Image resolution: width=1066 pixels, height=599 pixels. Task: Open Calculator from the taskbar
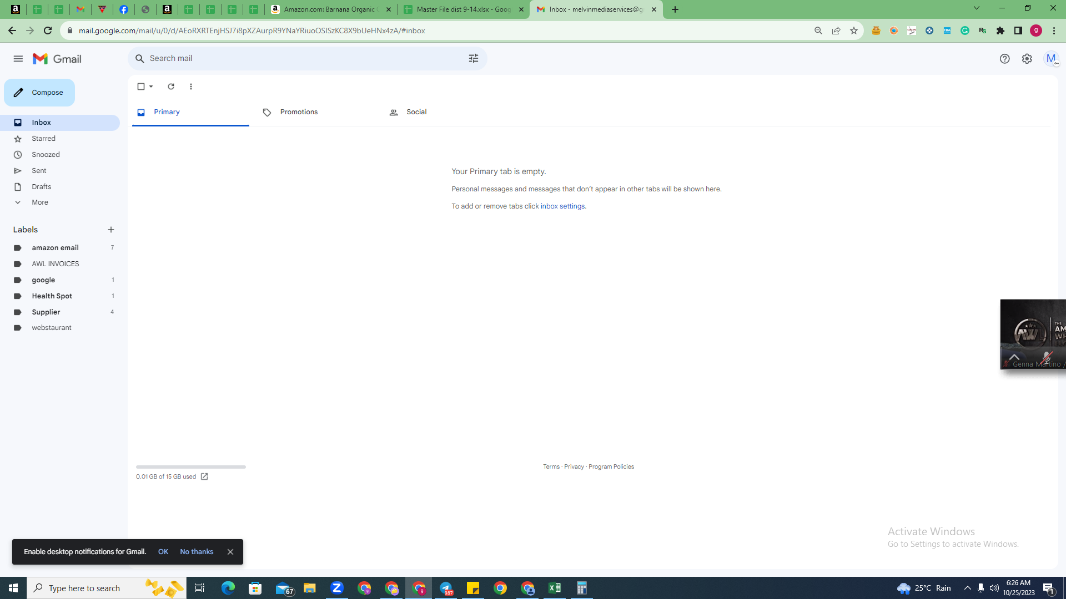pos(582,588)
